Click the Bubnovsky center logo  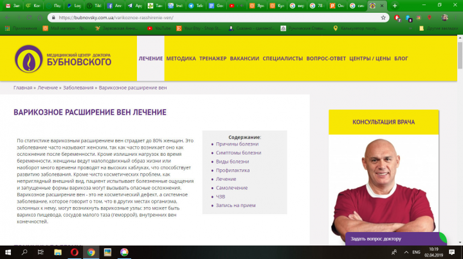point(63,58)
